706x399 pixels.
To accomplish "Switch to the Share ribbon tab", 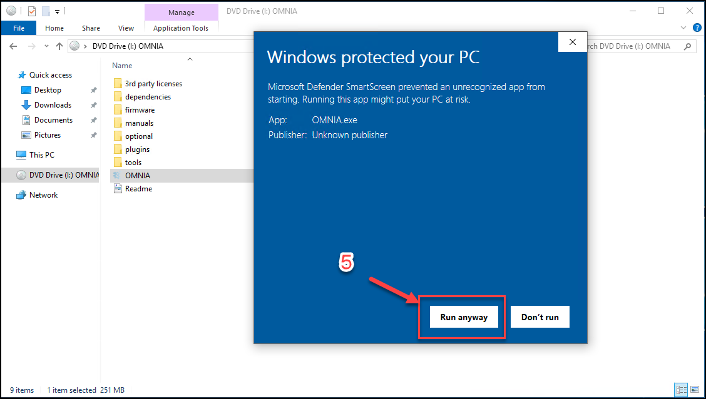I will click(x=91, y=28).
